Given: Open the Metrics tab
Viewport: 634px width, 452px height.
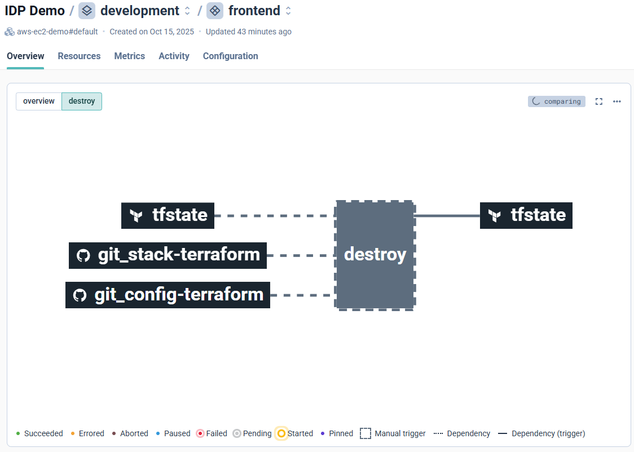Looking at the screenshot, I should tap(129, 56).
